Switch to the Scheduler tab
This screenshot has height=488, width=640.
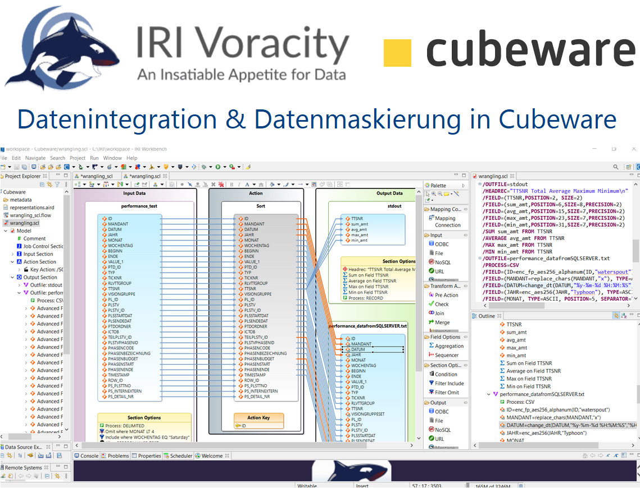pyautogui.click(x=178, y=456)
